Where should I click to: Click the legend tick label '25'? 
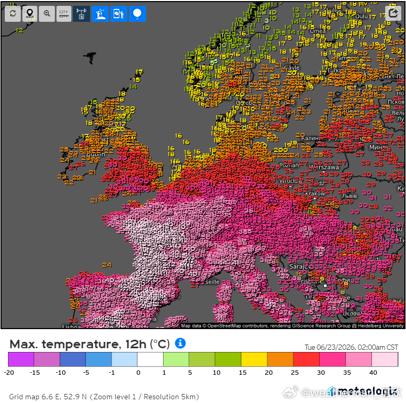pos(295,373)
